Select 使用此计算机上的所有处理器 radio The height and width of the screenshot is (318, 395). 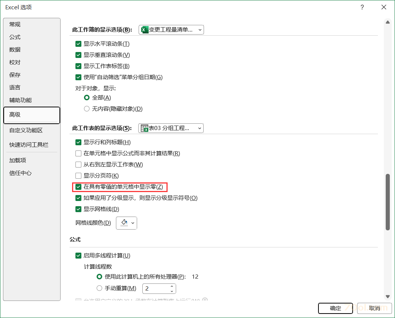(99, 277)
